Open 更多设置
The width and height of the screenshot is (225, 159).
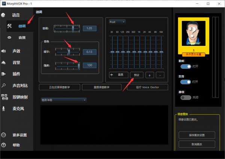click(x=19, y=135)
